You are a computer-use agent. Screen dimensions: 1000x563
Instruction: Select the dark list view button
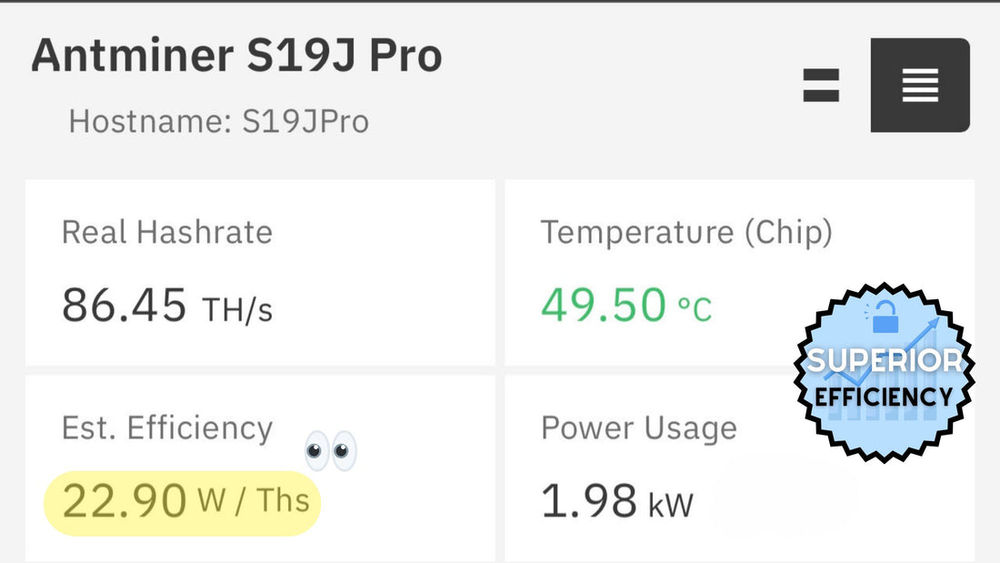pyautogui.click(x=920, y=85)
